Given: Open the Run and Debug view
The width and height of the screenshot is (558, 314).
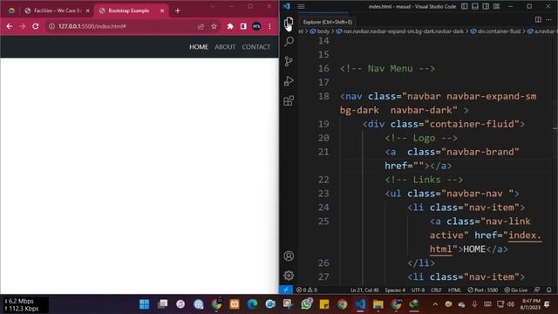Looking at the screenshot, I should pos(289,81).
